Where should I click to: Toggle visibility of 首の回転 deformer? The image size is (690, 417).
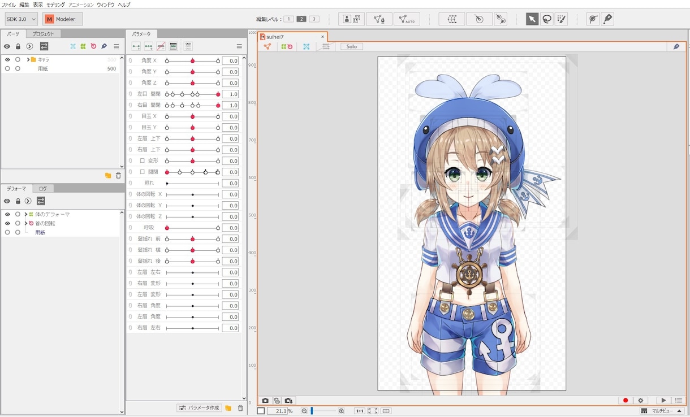point(7,223)
